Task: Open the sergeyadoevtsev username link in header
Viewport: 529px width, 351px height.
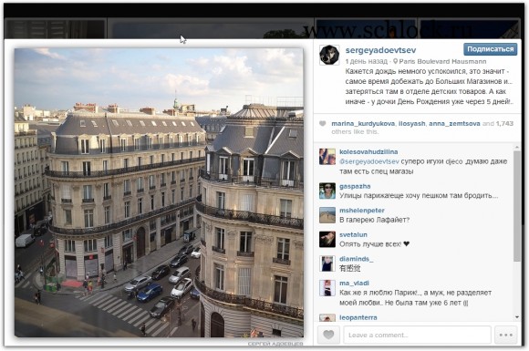Action: point(380,50)
